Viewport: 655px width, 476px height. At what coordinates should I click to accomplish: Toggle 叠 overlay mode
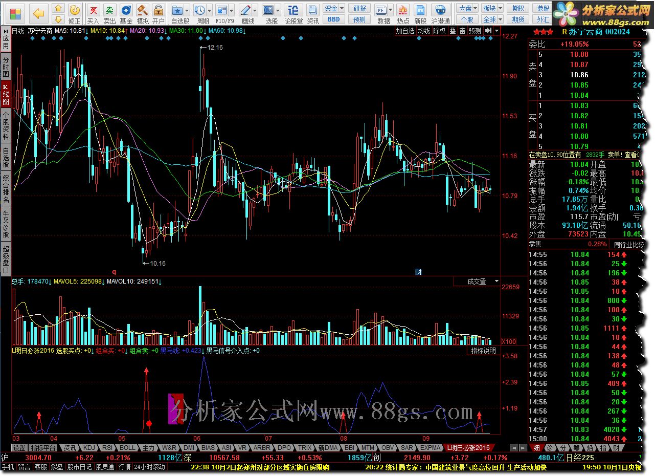pos(453,31)
